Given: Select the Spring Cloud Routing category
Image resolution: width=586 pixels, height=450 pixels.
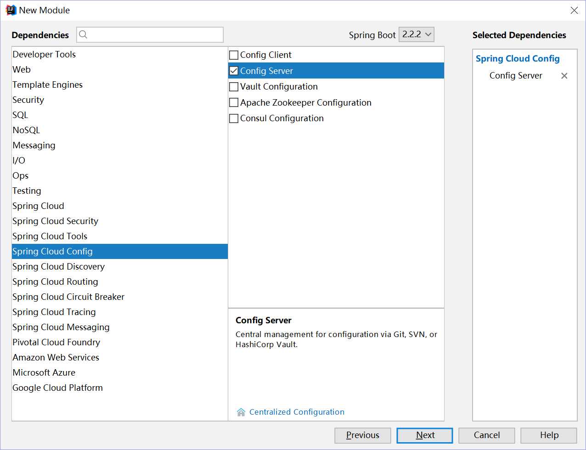Looking at the screenshot, I should (x=120, y=281).
